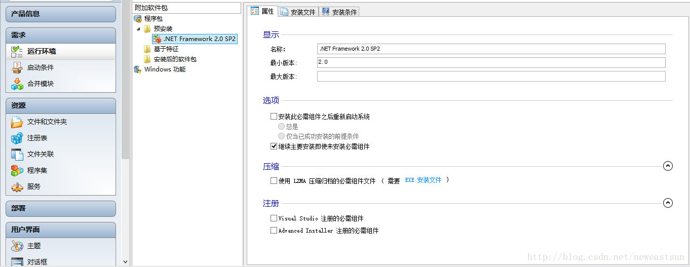Click the sidebar vertical scrollbar thumb
This screenshot has height=267, width=690.
tap(126, 80)
